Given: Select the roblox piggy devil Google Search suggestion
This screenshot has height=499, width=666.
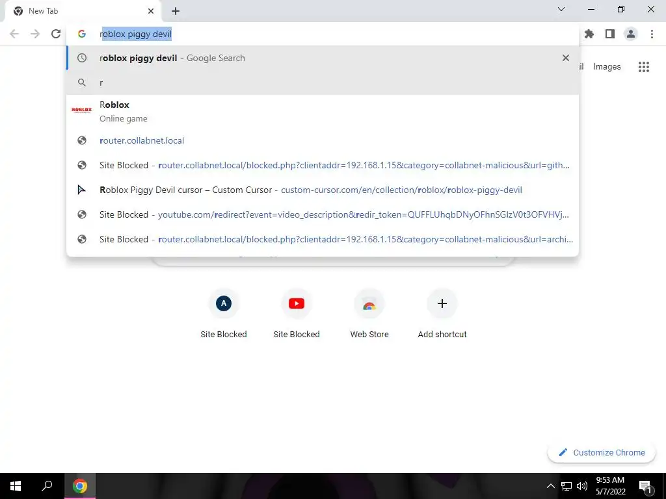Looking at the screenshot, I should 323,58.
